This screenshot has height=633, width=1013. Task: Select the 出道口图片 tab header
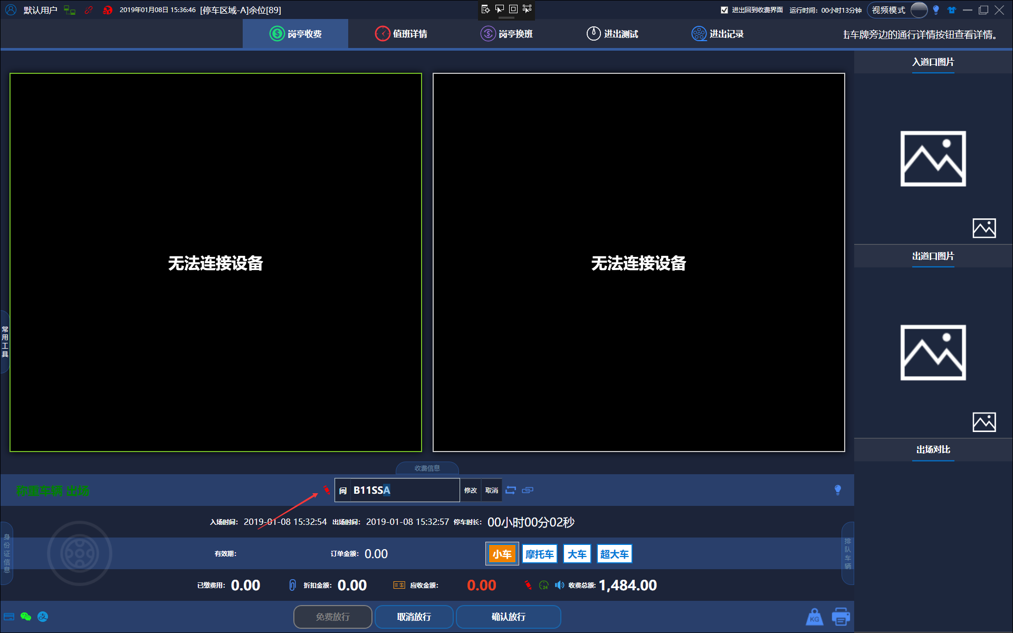933,256
